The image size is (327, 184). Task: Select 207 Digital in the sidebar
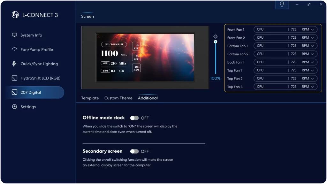35,92
